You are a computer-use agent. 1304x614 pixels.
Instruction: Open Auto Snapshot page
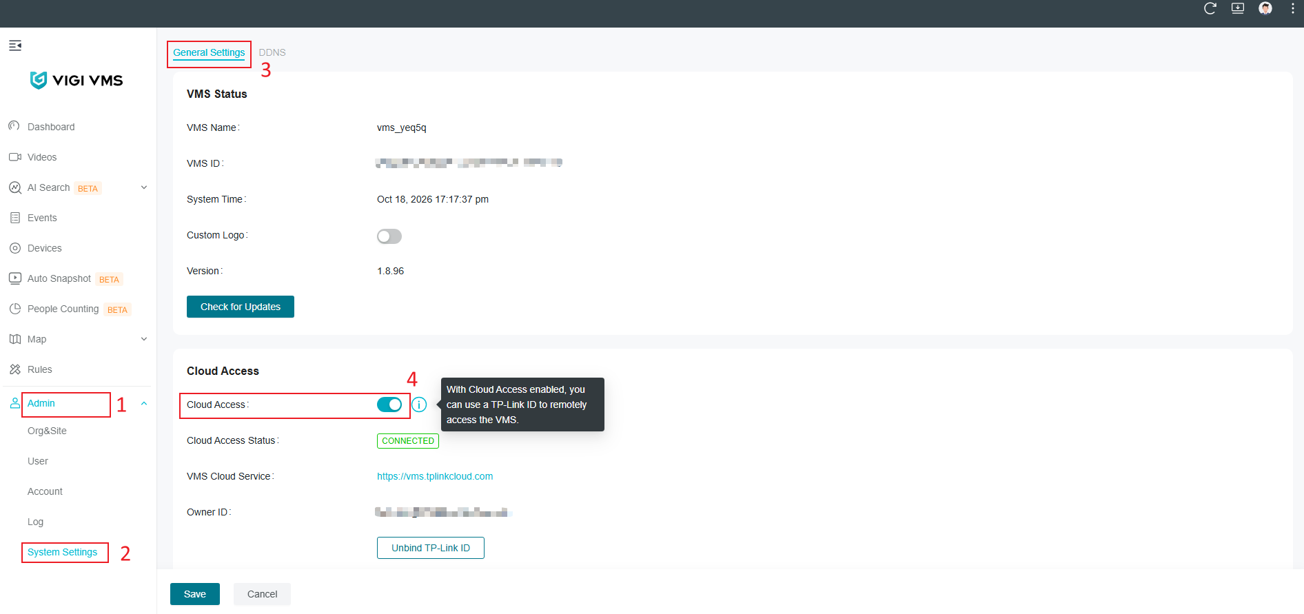click(59, 278)
